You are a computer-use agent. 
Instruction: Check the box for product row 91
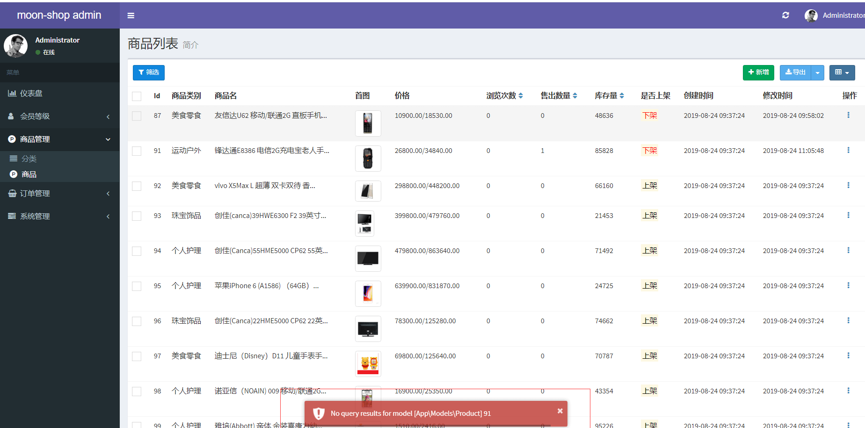coord(137,151)
